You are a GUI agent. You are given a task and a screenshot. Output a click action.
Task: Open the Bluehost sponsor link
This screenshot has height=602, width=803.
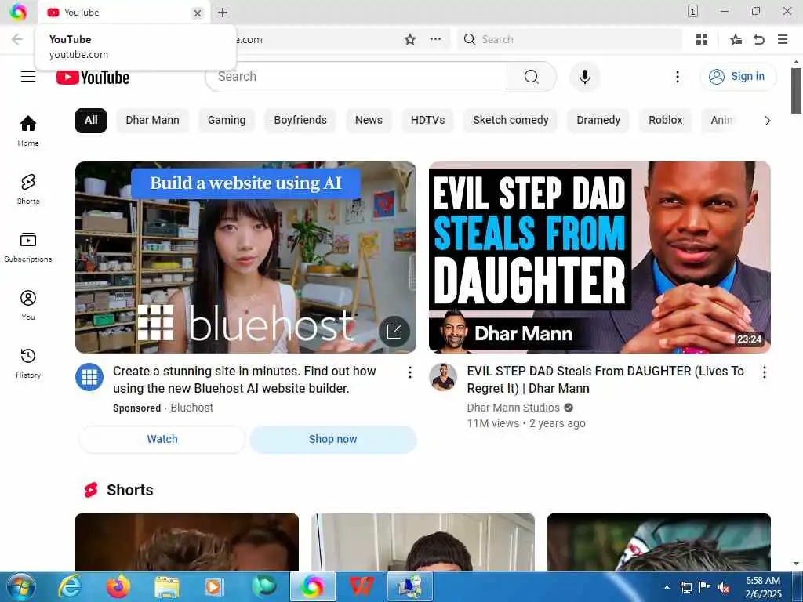191,408
